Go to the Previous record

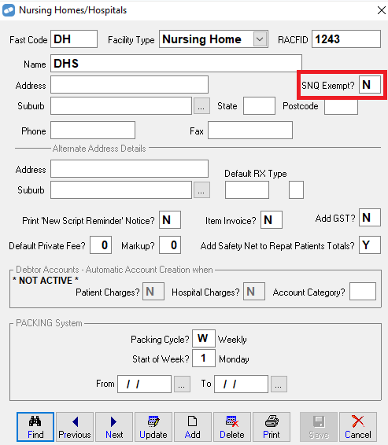click(x=75, y=427)
